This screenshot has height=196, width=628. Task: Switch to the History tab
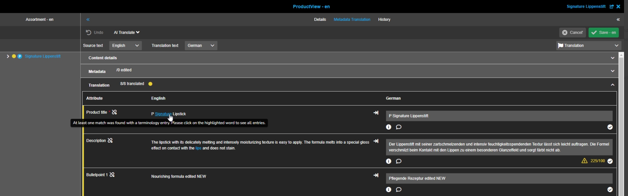[384, 19]
